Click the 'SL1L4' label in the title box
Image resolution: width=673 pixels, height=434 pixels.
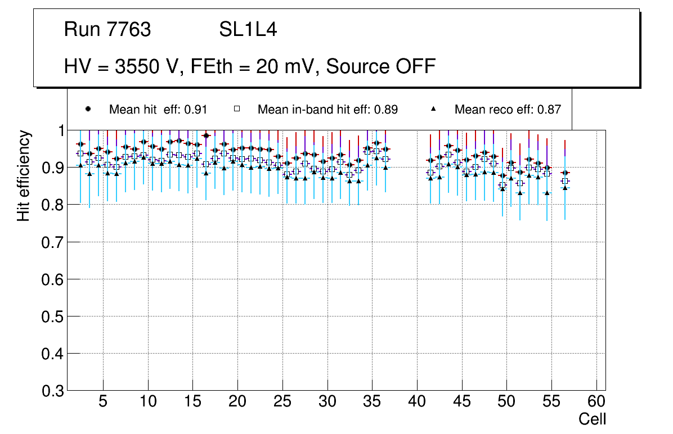[248, 30]
